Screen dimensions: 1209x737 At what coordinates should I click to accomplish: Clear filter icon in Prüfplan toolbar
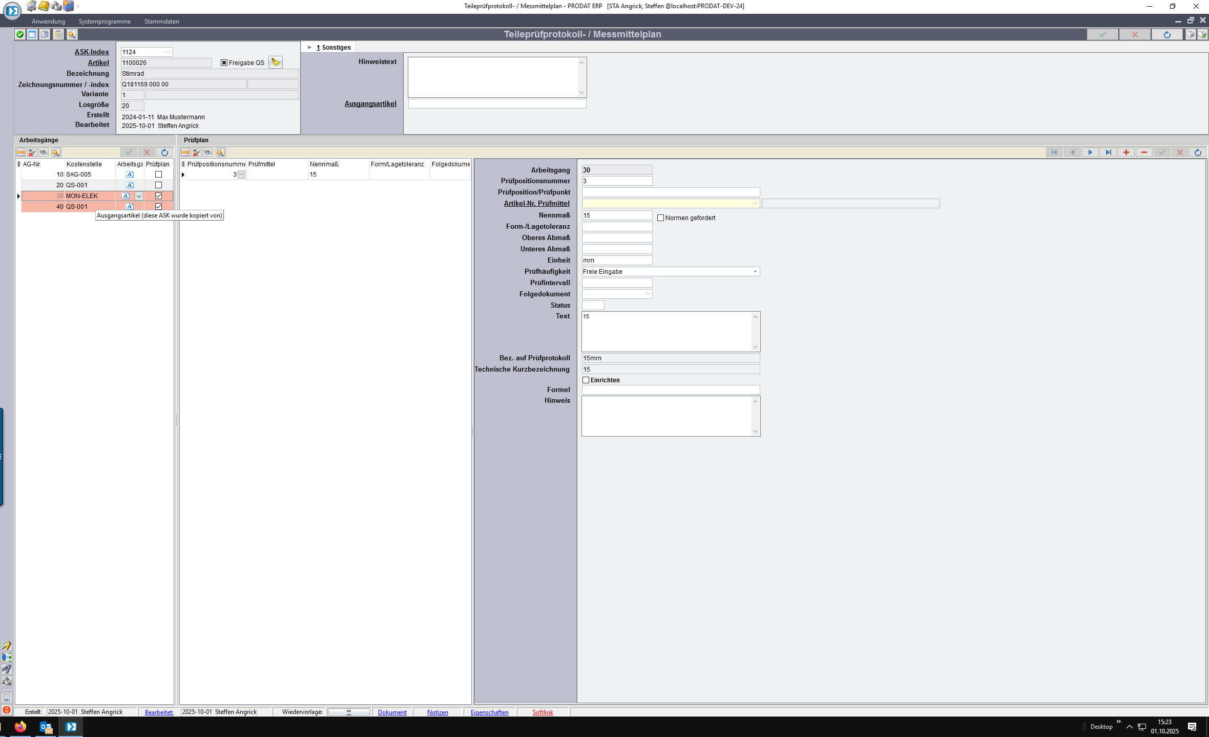pos(197,153)
